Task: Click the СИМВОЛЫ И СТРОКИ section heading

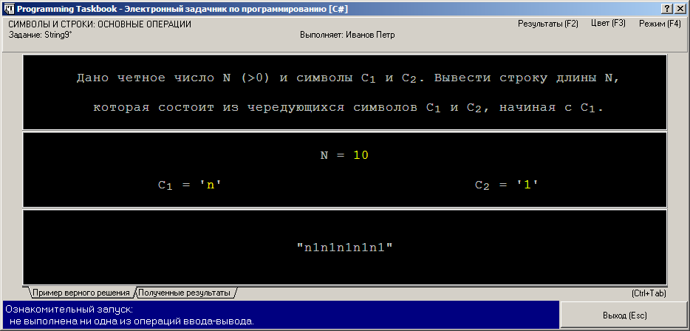Action: pyautogui.click(x=100, y=24)
